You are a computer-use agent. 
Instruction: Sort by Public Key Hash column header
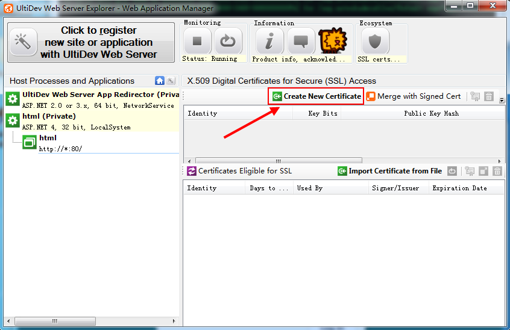(423, 113)
